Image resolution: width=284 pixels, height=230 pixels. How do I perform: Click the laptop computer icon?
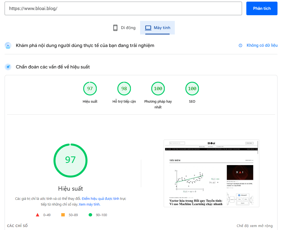point(148,28)
